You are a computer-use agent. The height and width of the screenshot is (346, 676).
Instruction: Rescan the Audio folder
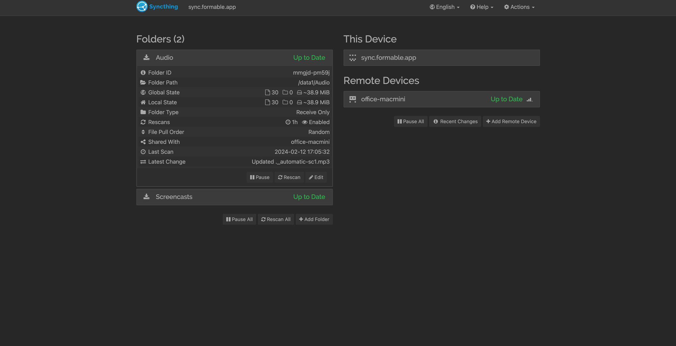289,177
